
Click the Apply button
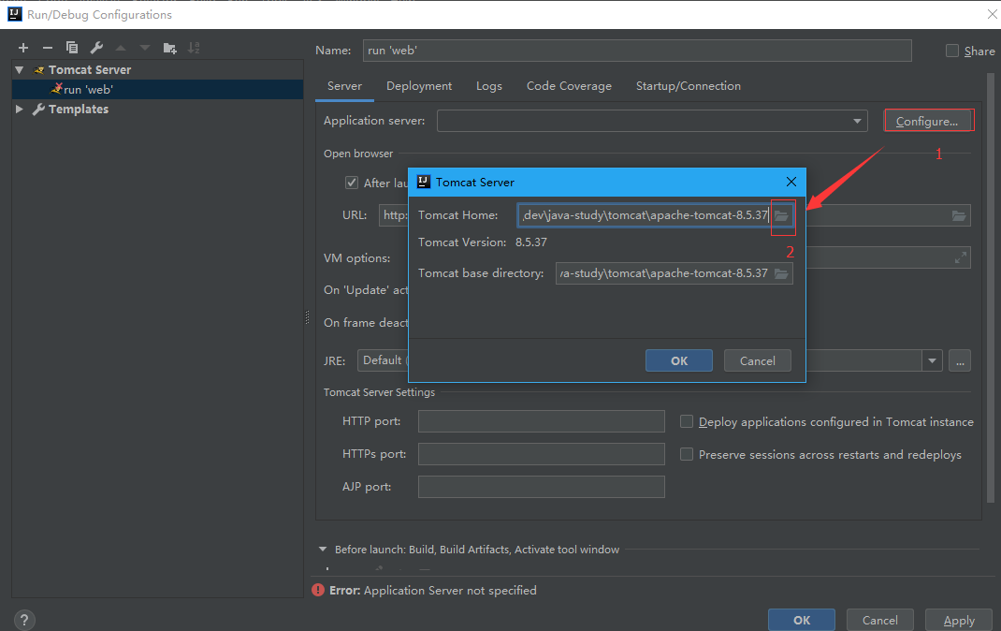[x=959, y=620]
